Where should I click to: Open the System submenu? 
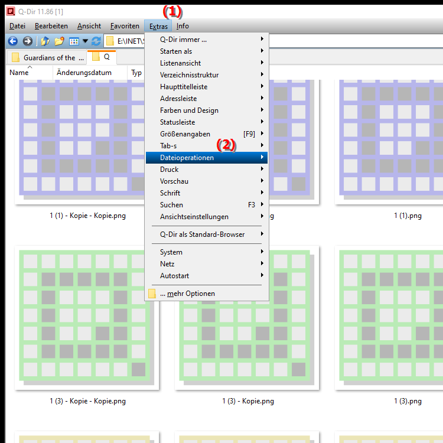click(x=207, y=252)
